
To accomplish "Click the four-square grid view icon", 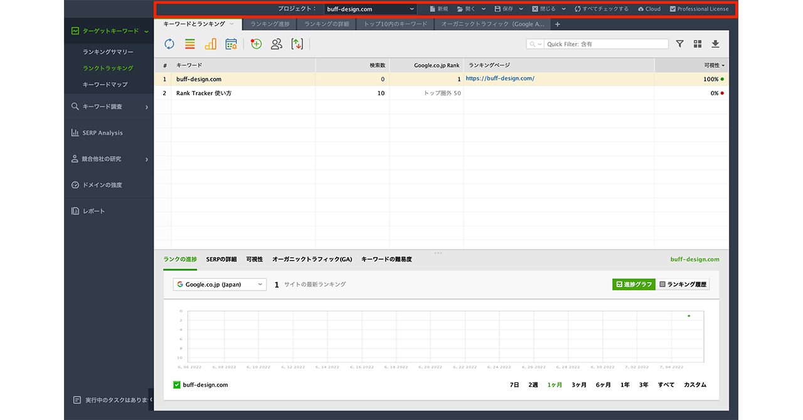I will click(698, 44).
